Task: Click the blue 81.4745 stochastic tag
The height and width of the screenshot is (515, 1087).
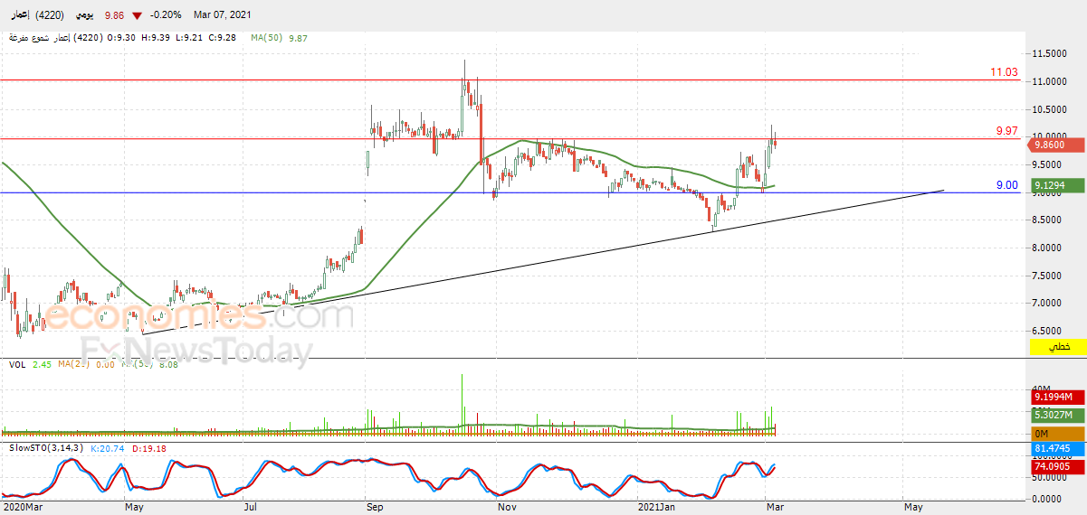Action: point(1057,448)
